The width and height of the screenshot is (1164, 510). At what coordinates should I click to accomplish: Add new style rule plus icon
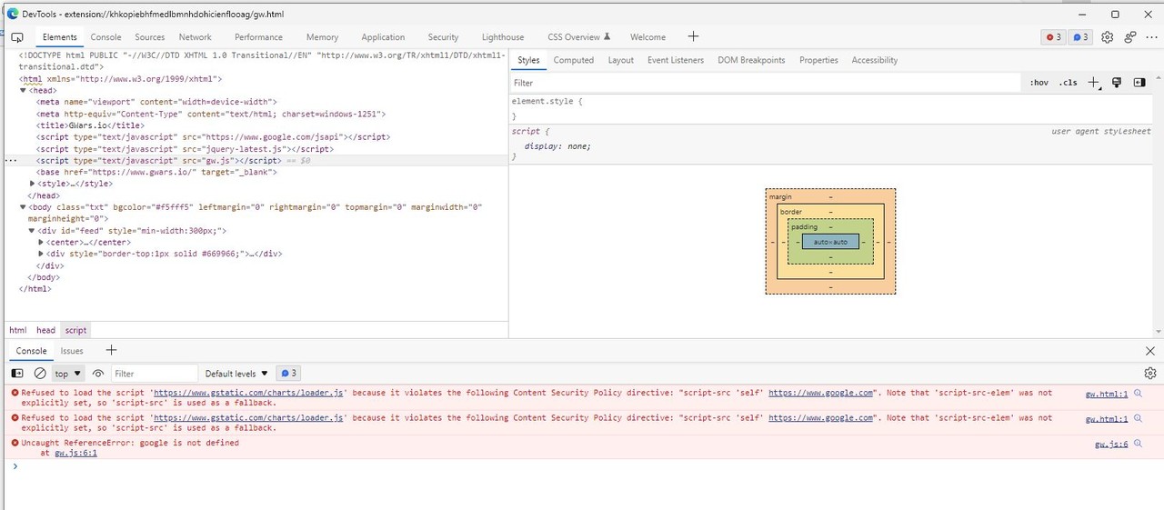(x=1094, y=83)
